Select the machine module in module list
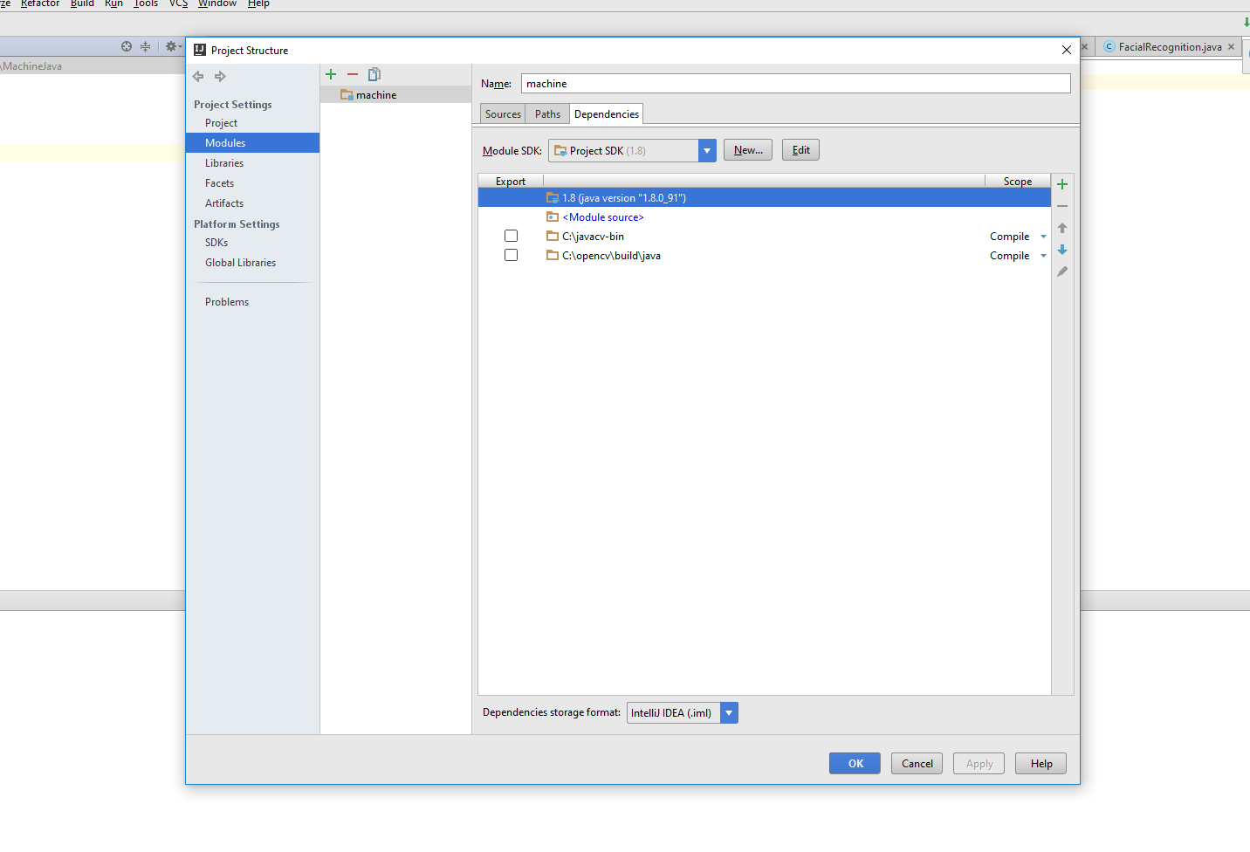This screenshot has width=1250, height=852. 395,95
